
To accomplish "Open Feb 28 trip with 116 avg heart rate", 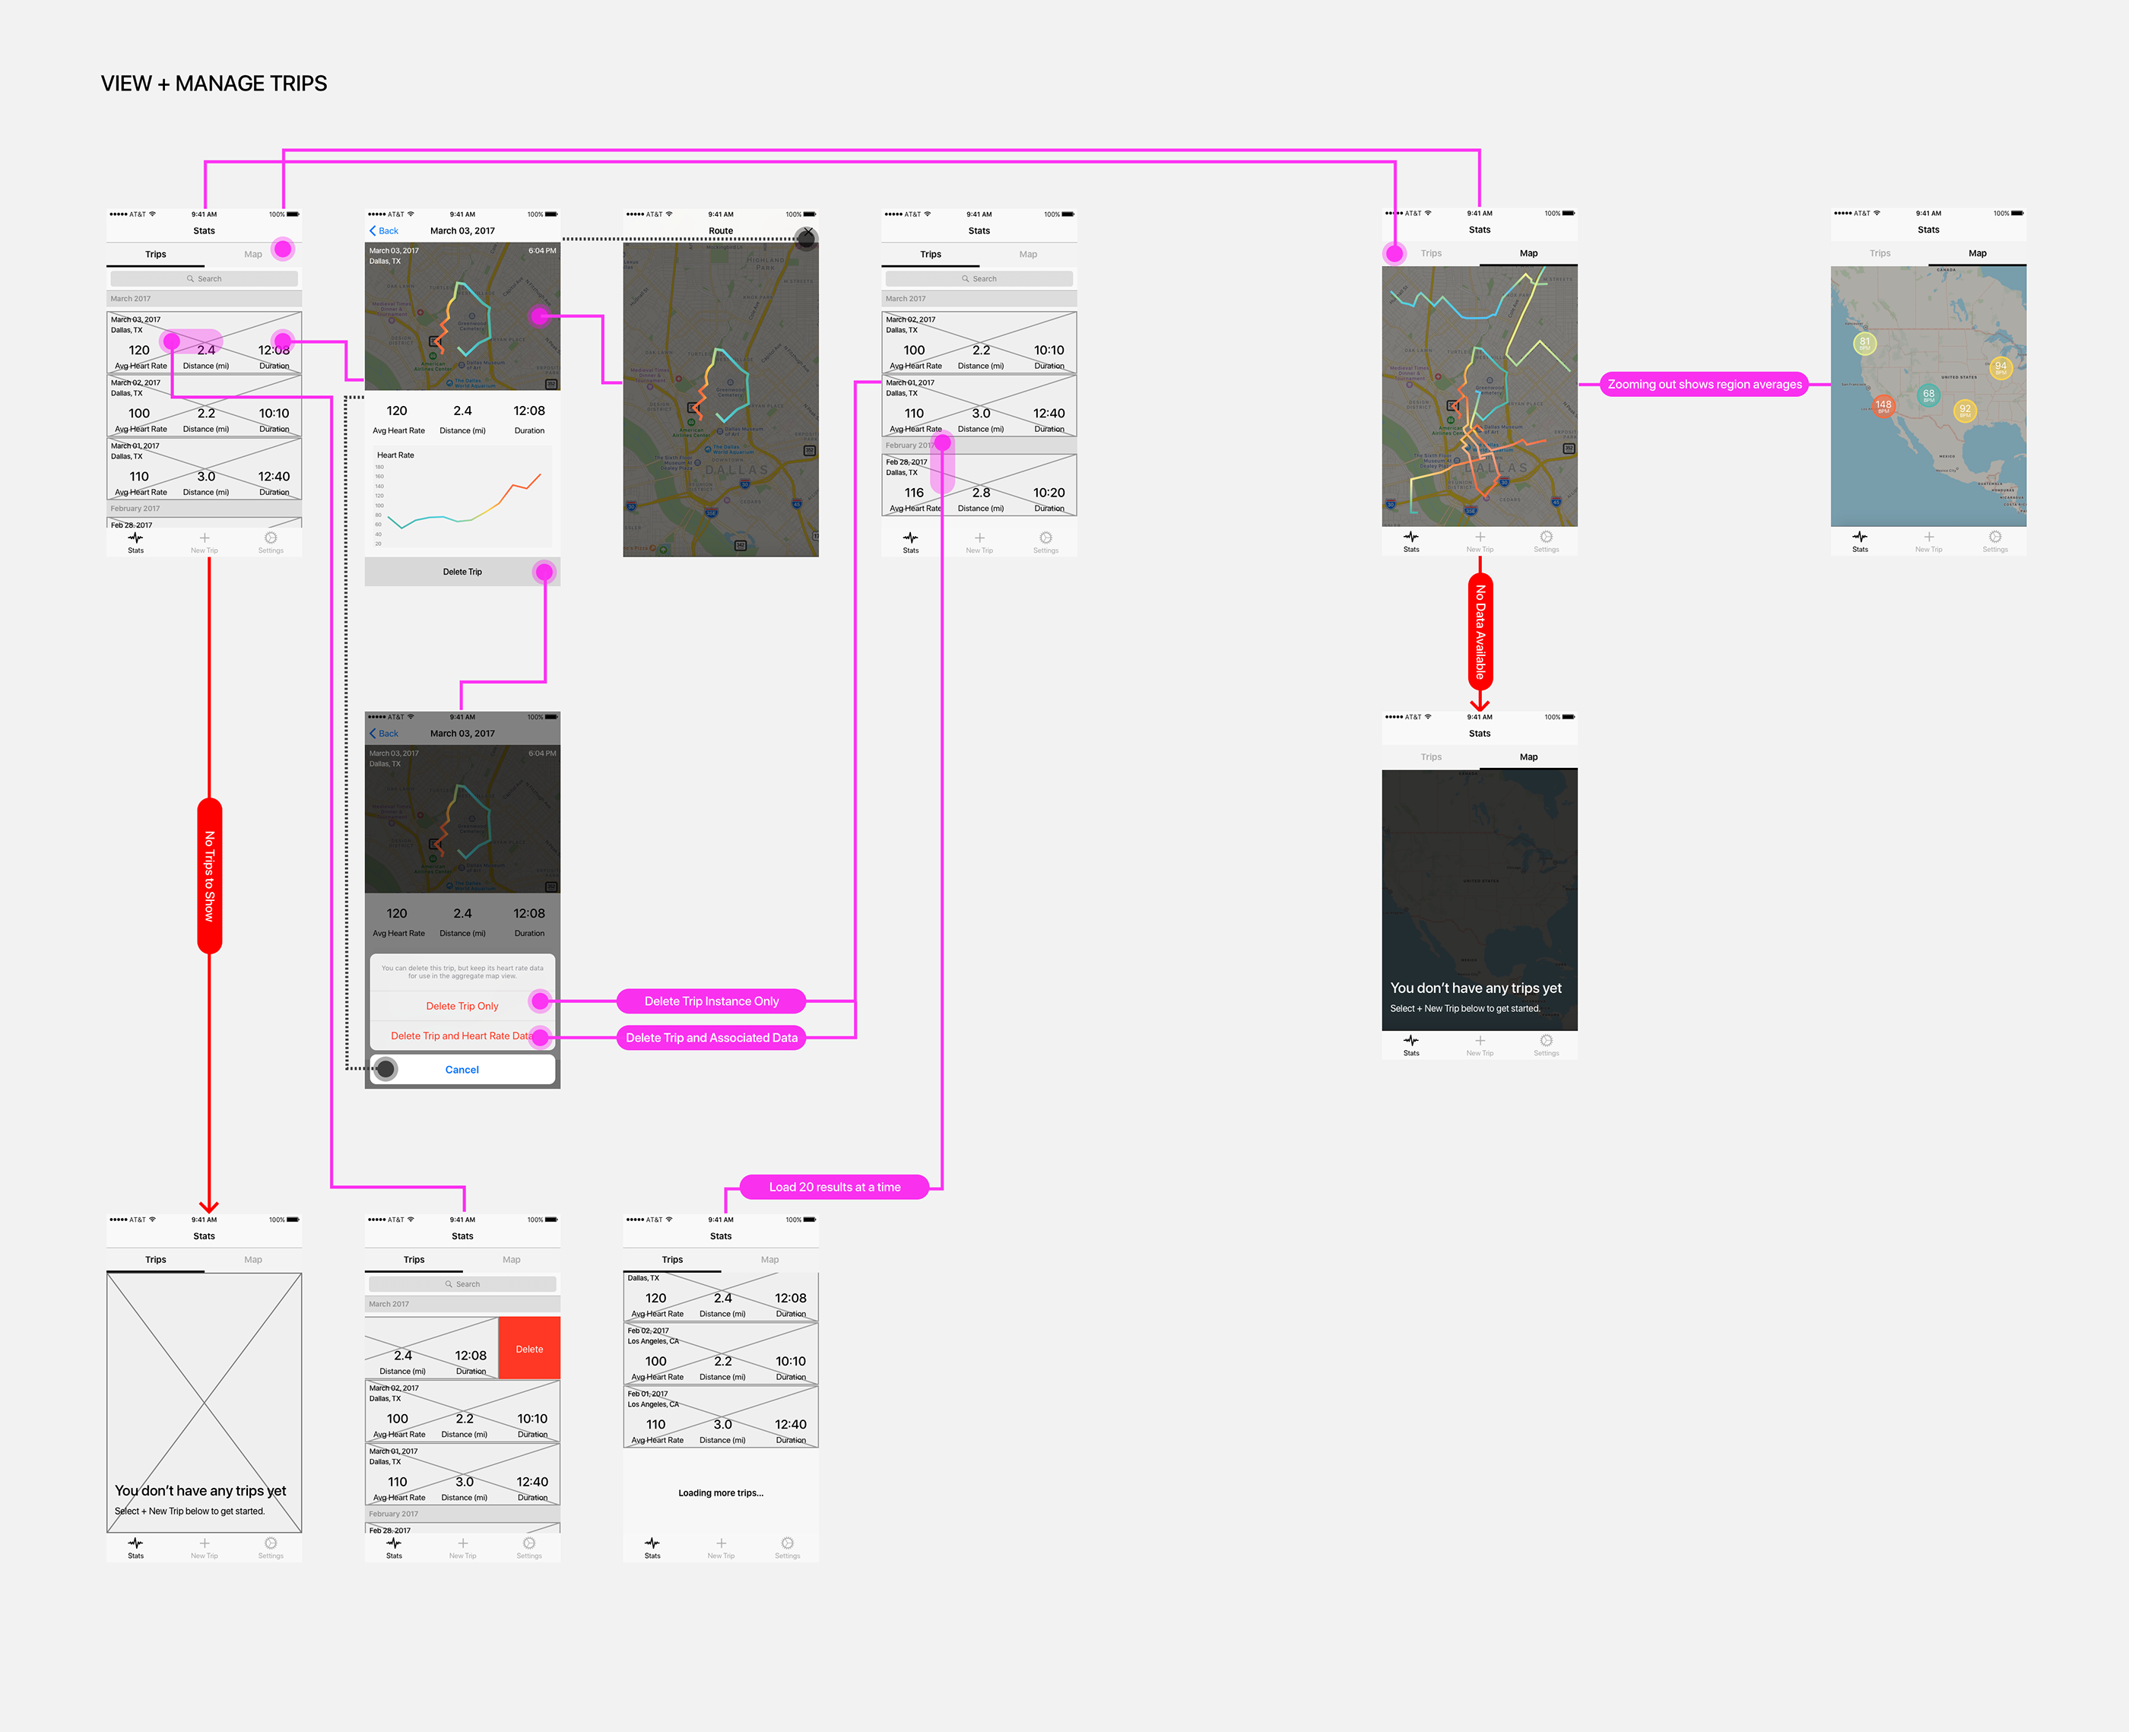I will coord(979,486).
